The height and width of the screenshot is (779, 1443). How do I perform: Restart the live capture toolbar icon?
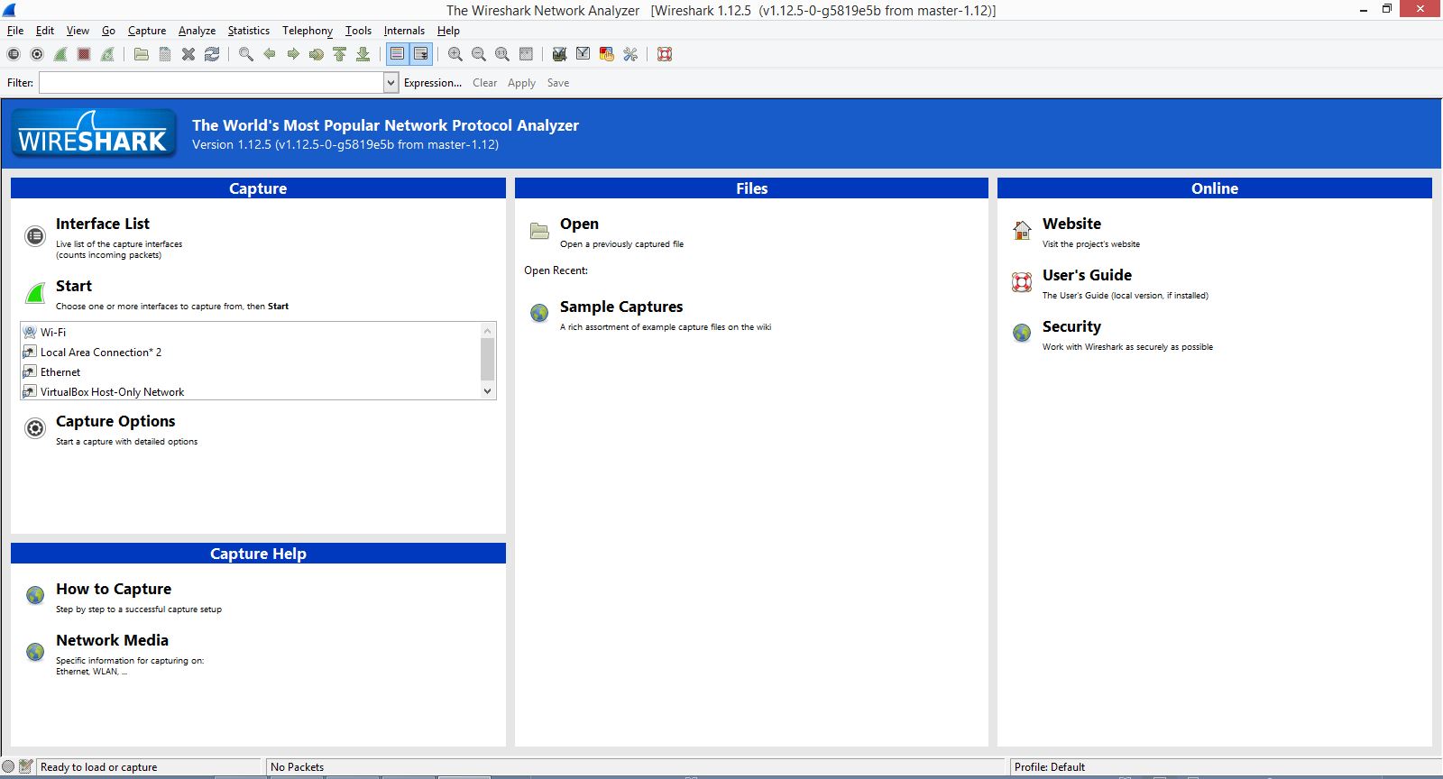107,54
